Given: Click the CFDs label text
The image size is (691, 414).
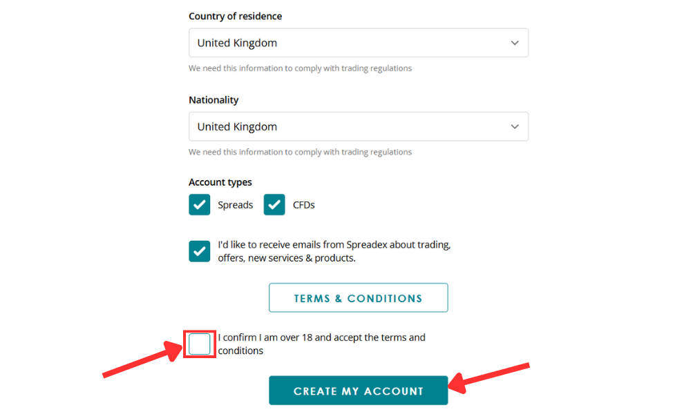Looking at the screenshot, I should [x=304, y=205].
